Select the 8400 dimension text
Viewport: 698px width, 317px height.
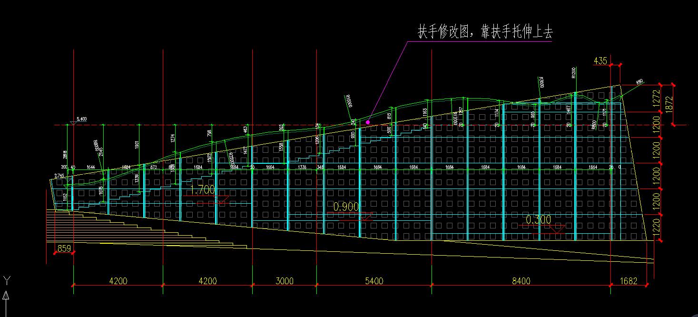(521, 281)
